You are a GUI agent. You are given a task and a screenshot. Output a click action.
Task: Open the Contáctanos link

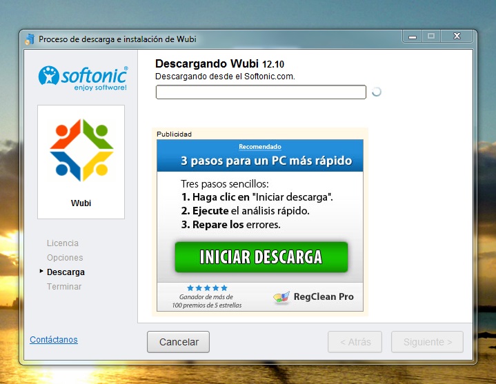[54, 339]
